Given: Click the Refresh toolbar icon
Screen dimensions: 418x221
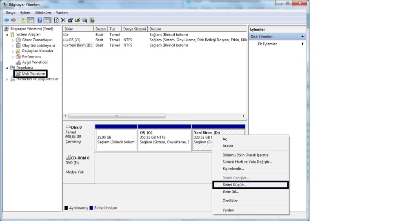Looking at the screenshot, I should click(x=56, y=20).
